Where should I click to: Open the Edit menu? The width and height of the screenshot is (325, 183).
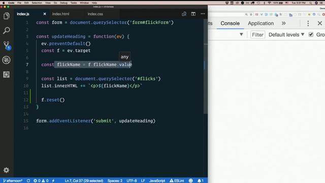click(x=26, y=3)
